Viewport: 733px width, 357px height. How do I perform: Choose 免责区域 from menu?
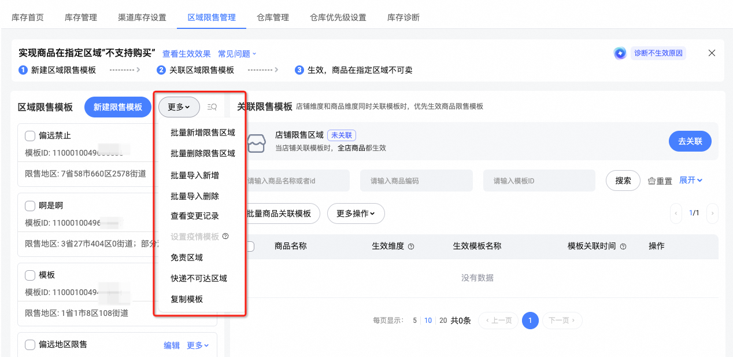pyautogui.click(x=187, y=257)
